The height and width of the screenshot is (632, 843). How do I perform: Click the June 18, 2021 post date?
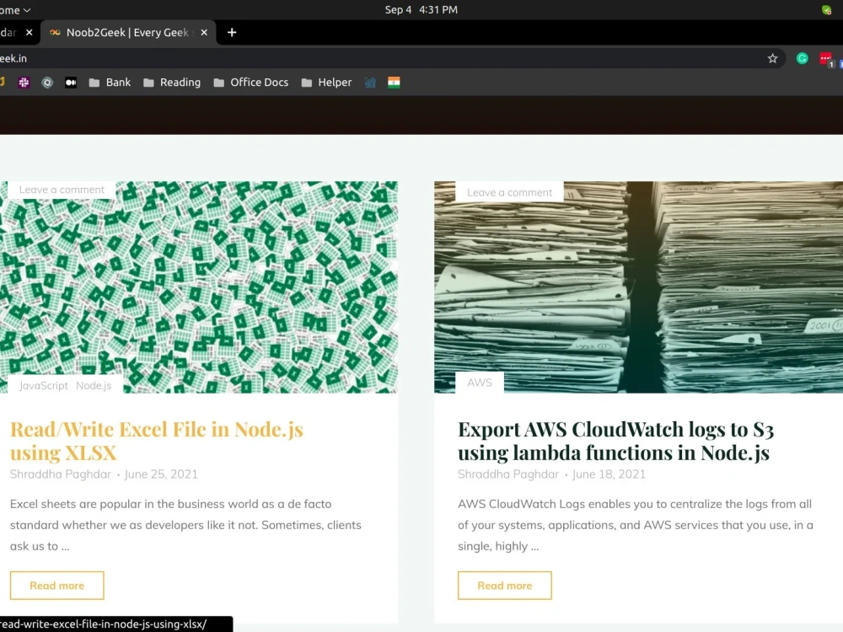pos(609,474)
